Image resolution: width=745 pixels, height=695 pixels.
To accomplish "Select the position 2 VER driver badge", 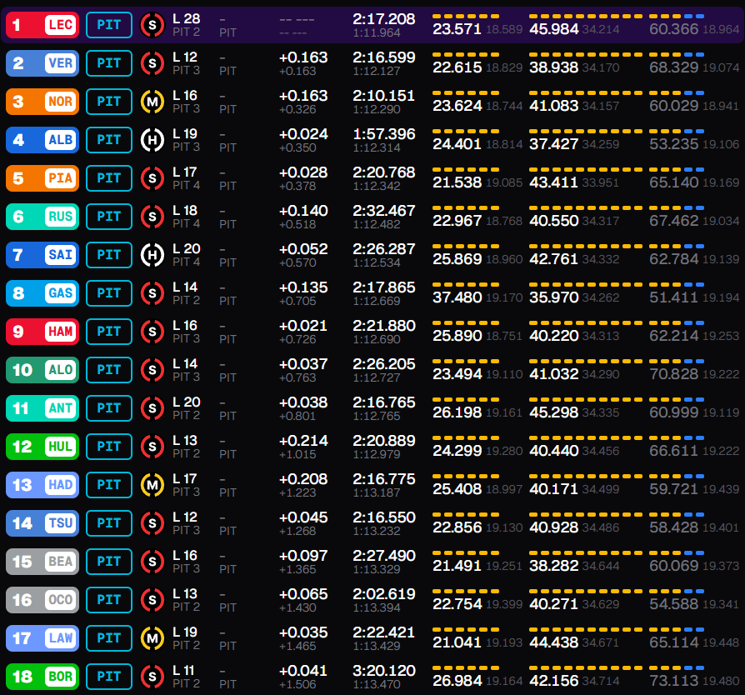I will (42, 63).
